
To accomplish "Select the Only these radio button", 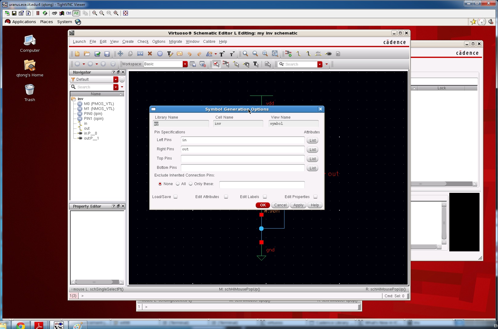I will tap(190, 184).
